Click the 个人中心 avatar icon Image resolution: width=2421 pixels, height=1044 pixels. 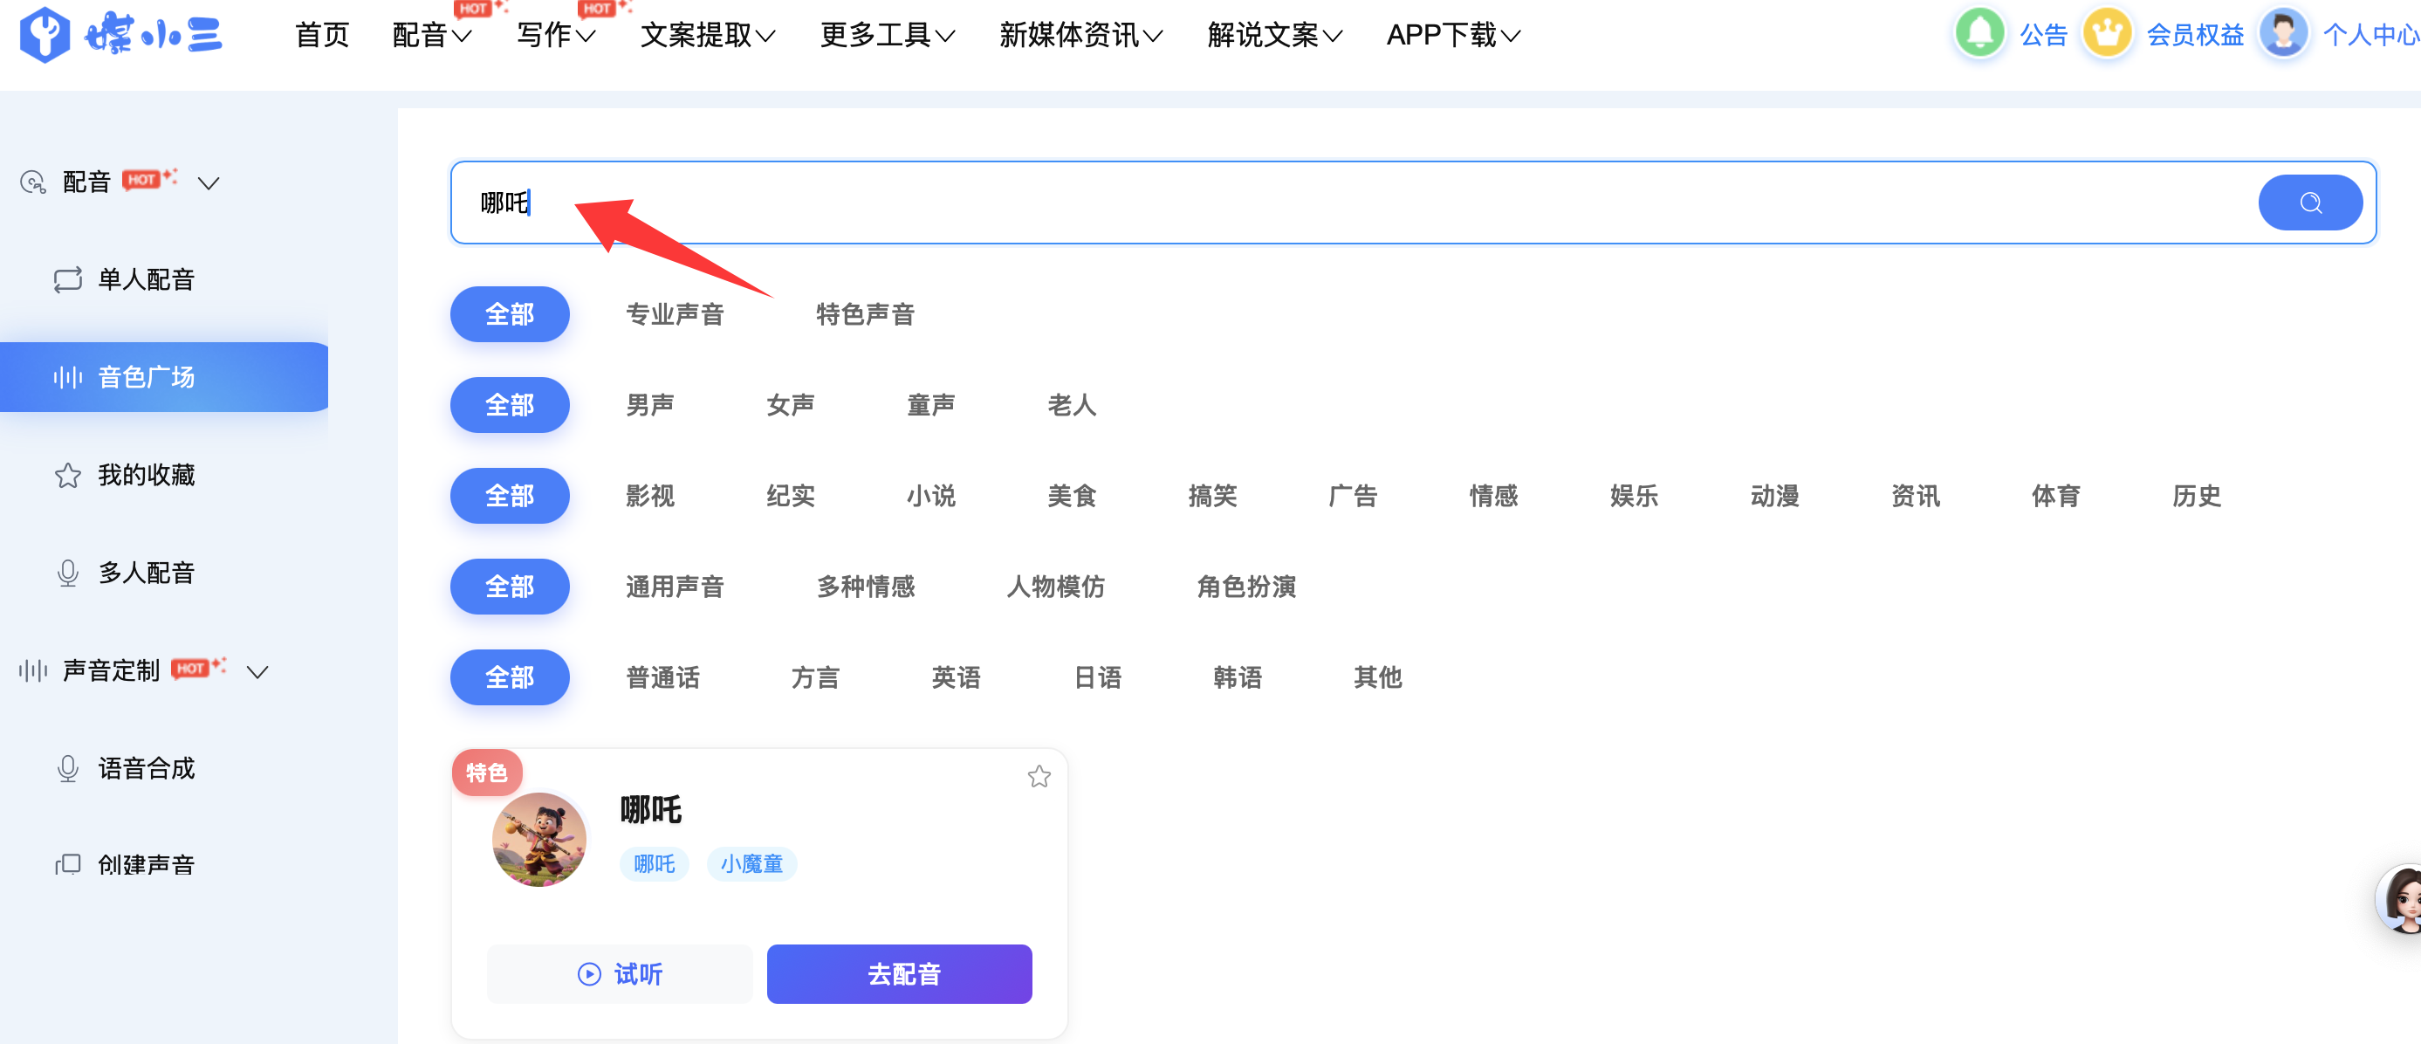[2283, 34]
